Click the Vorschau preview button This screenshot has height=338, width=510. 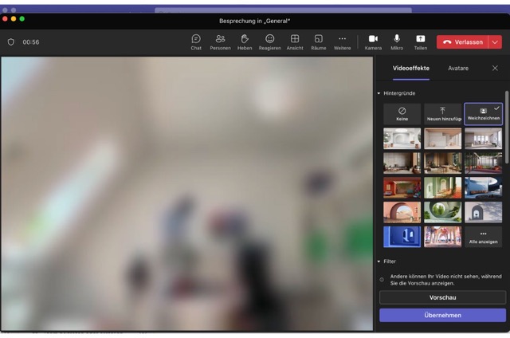(443, 297)
